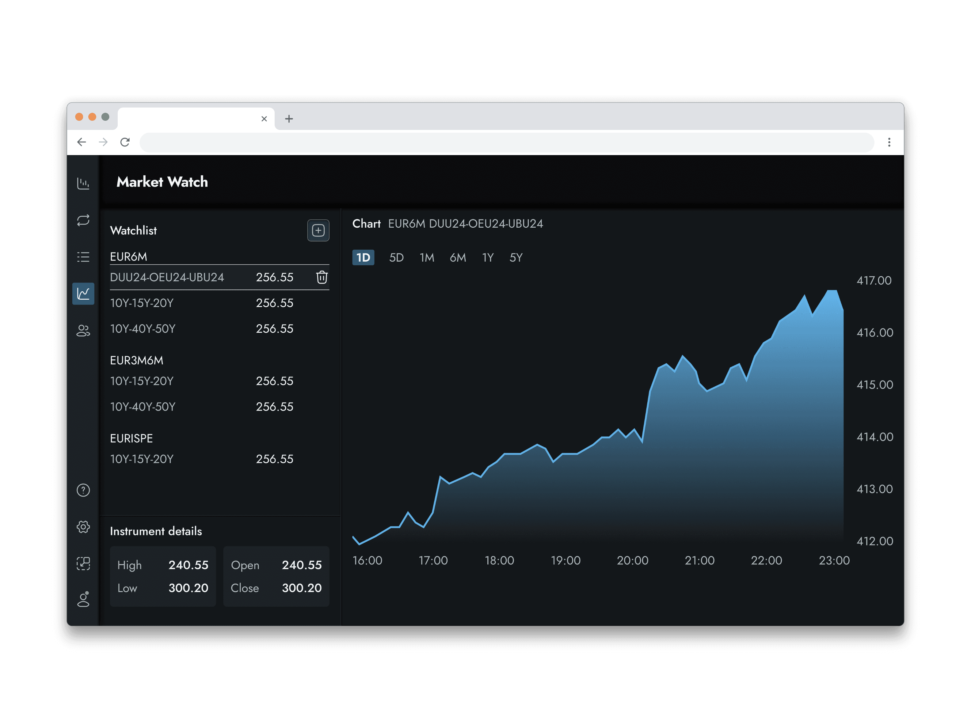971x728 pixels.
Task: Go forward with browser forward arrow
Action: 103,142
